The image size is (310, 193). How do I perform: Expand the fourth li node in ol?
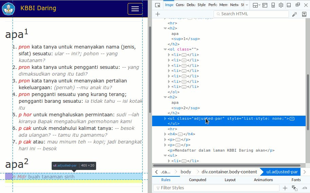pos(169,71)
